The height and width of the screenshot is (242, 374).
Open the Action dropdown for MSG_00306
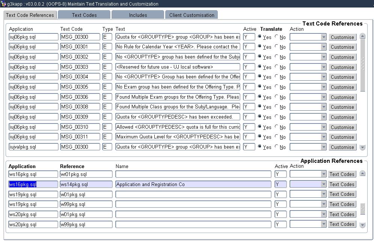(323, 97)
